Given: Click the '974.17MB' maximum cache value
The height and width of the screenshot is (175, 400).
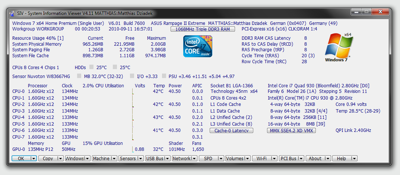Looking at the screenshot, I should tap(155, 56).
